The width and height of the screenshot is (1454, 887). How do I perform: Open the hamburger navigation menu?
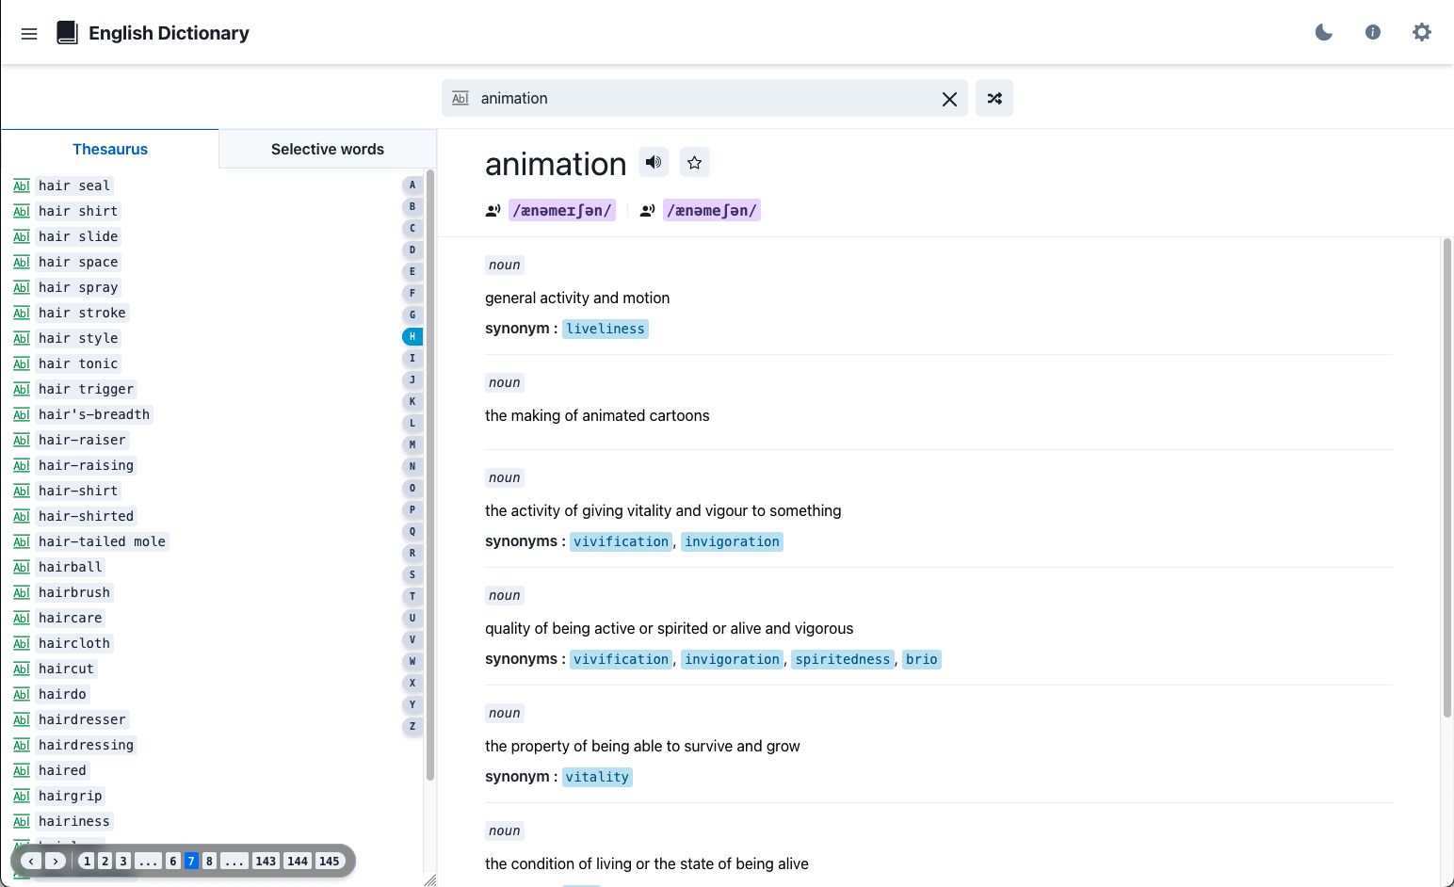[29, 34]
